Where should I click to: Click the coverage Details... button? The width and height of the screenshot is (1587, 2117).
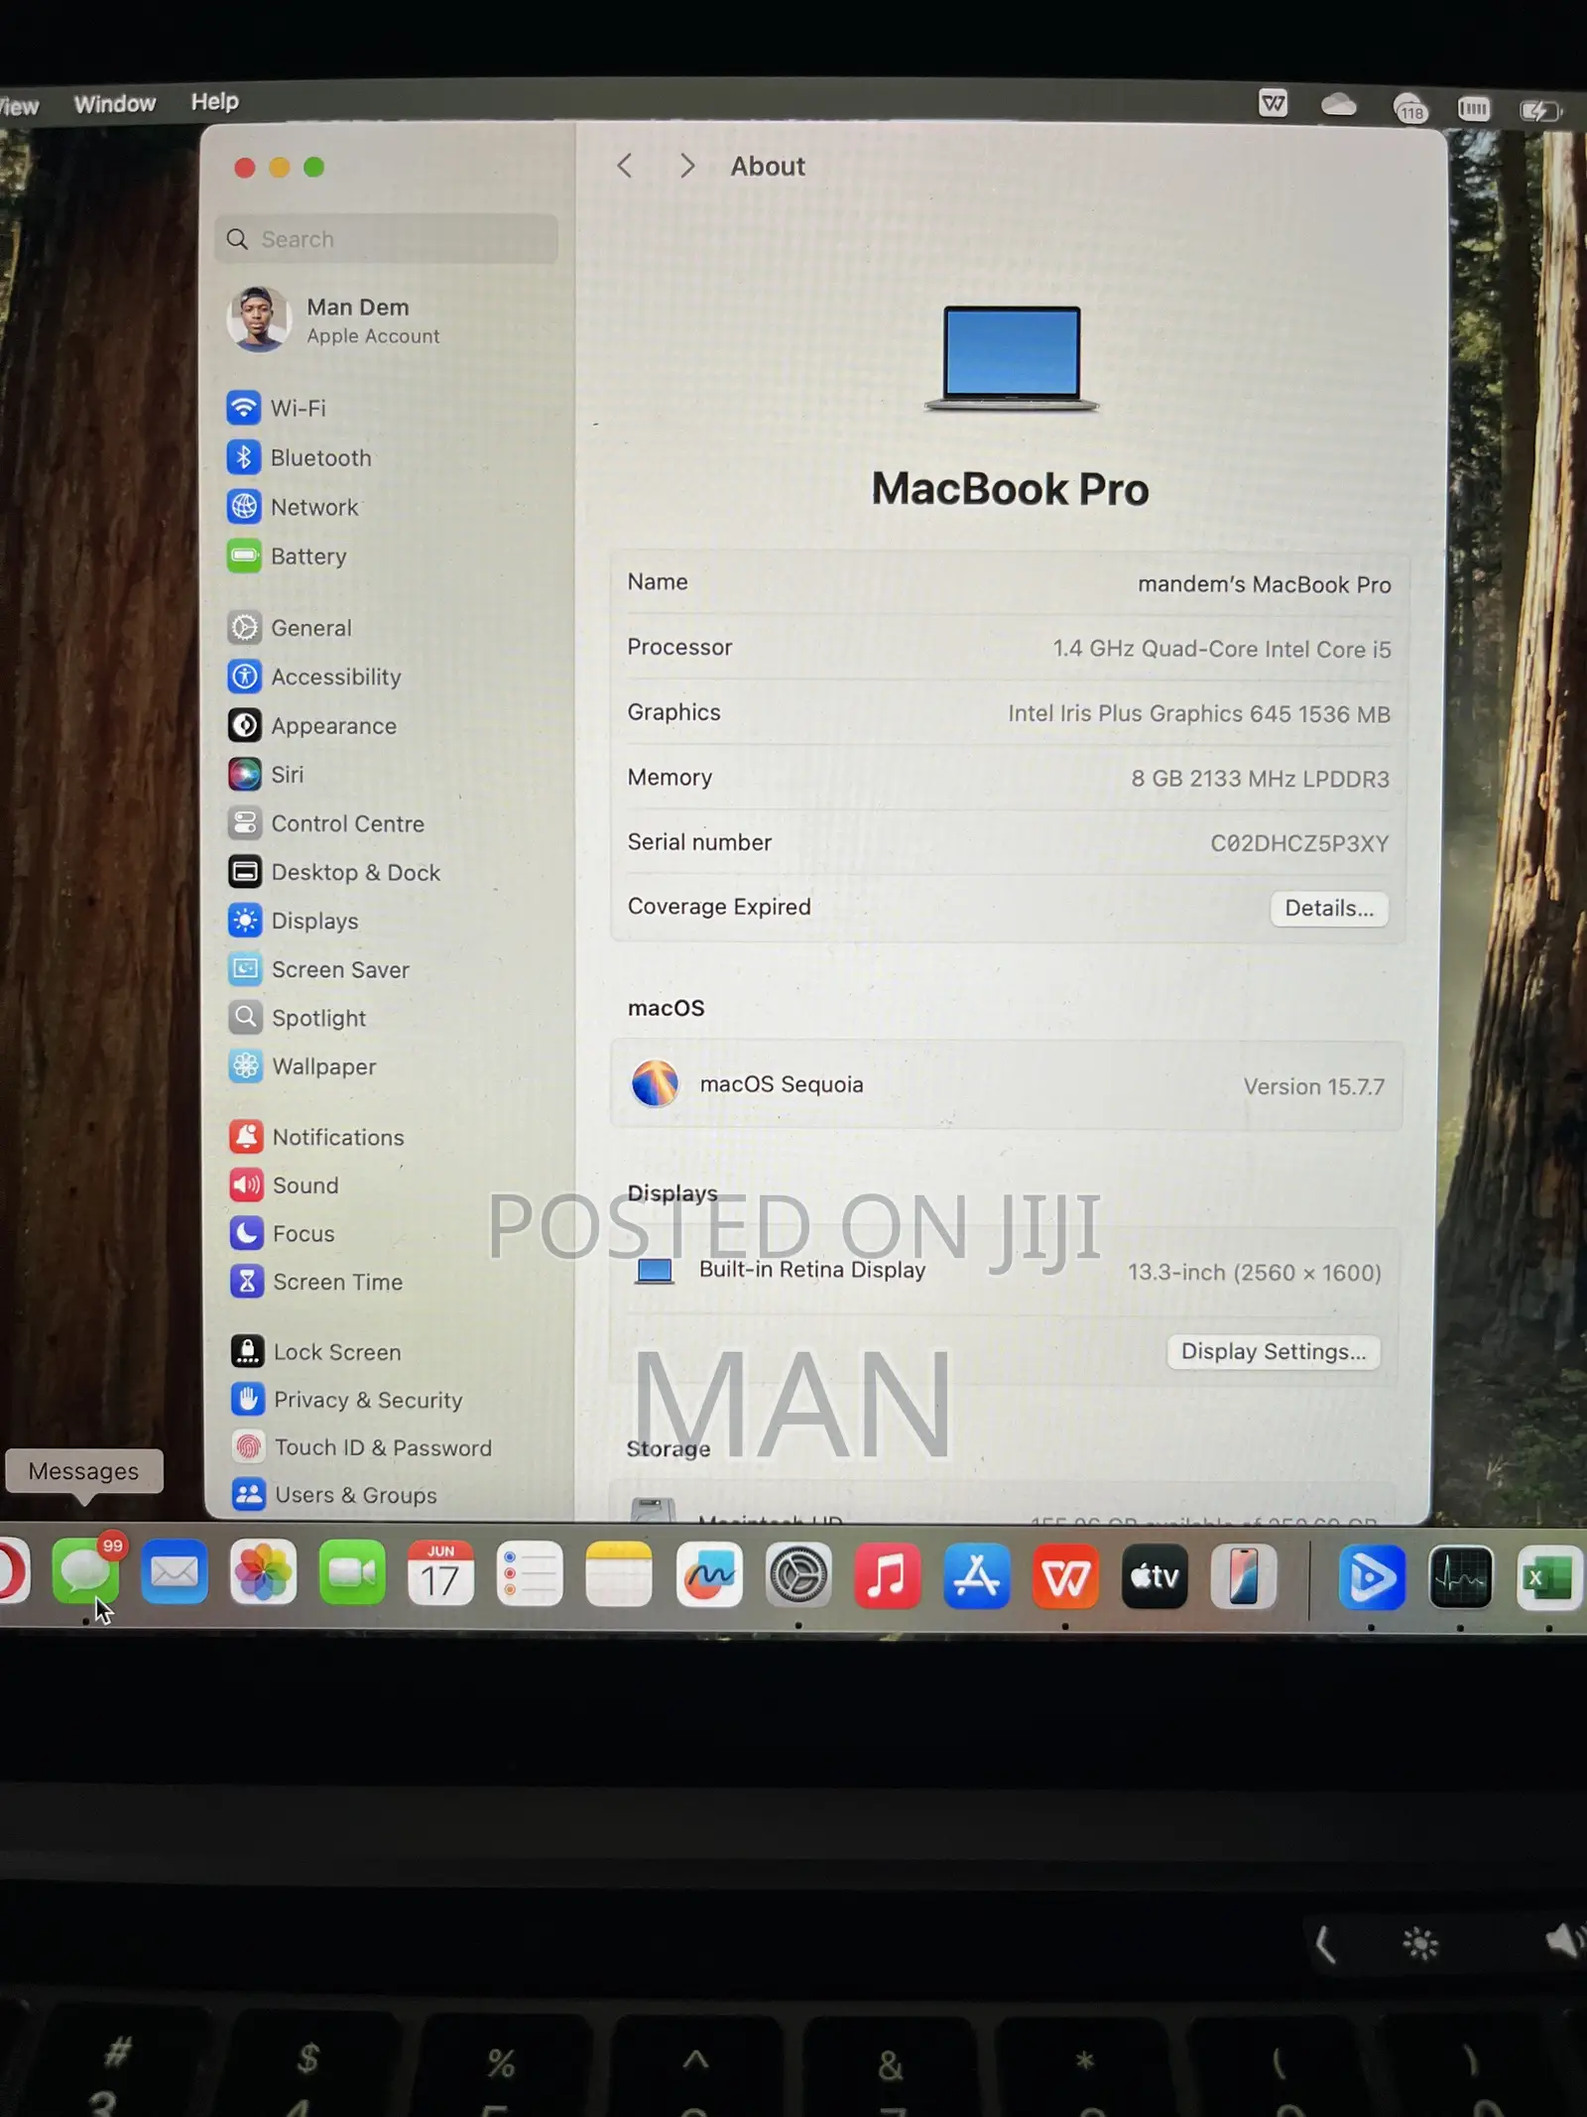1329,908
